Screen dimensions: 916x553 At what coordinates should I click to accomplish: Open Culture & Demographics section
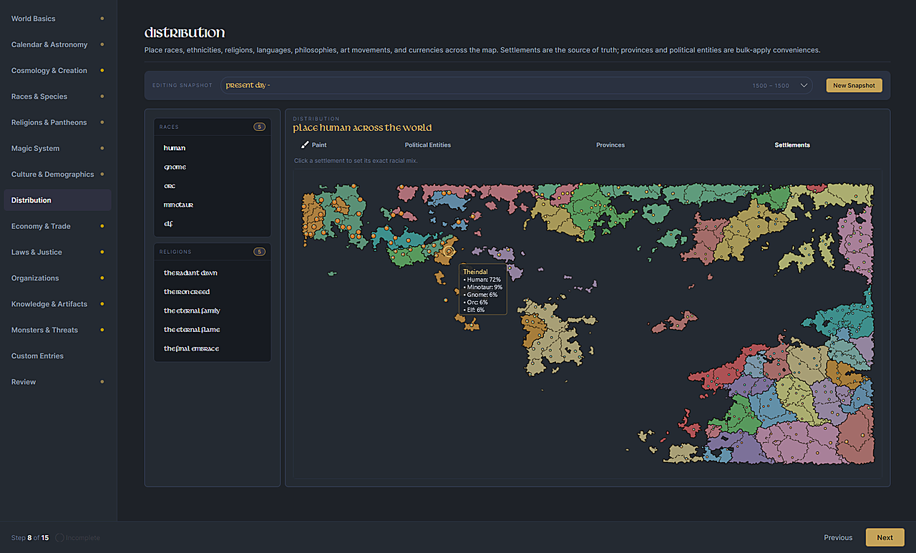57,174
